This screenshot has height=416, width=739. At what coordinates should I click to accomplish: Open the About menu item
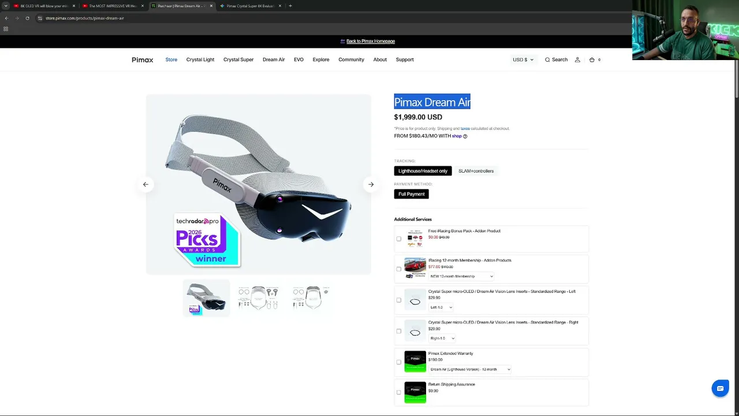click(380, 60)
